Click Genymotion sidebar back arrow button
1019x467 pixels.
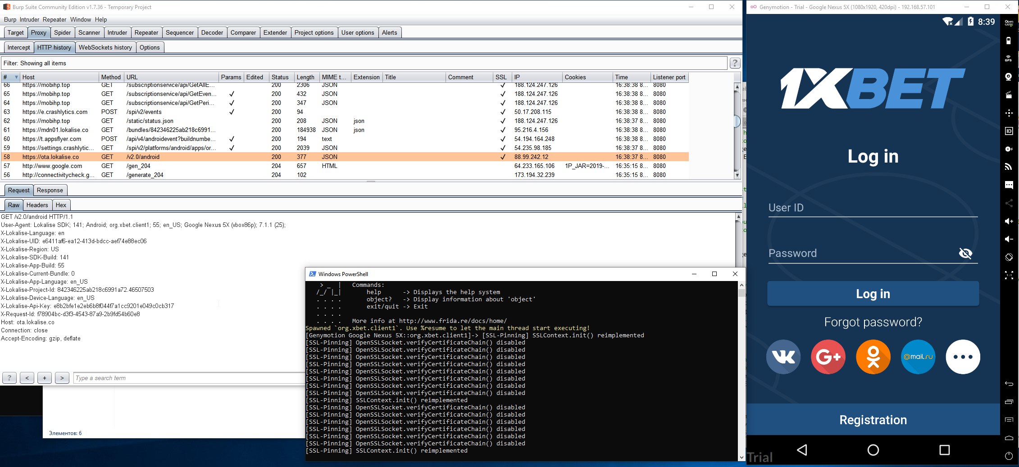pos(1009,384)
